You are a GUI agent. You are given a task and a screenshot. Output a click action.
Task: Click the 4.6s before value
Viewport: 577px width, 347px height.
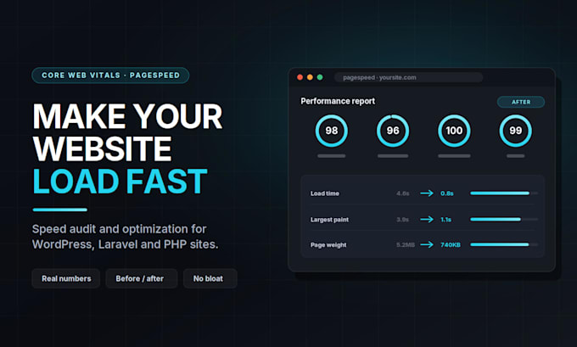click(403, 193)
